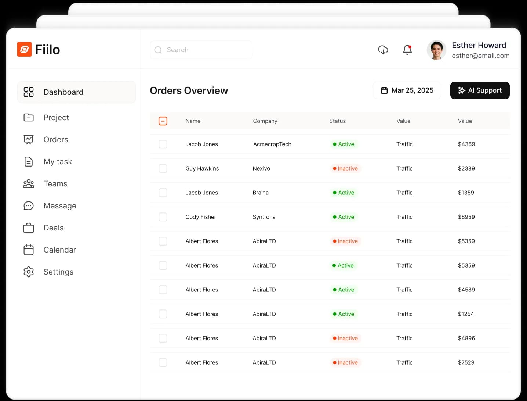
Task: Click the $8959 value cell
Action: tap(466, 217)
